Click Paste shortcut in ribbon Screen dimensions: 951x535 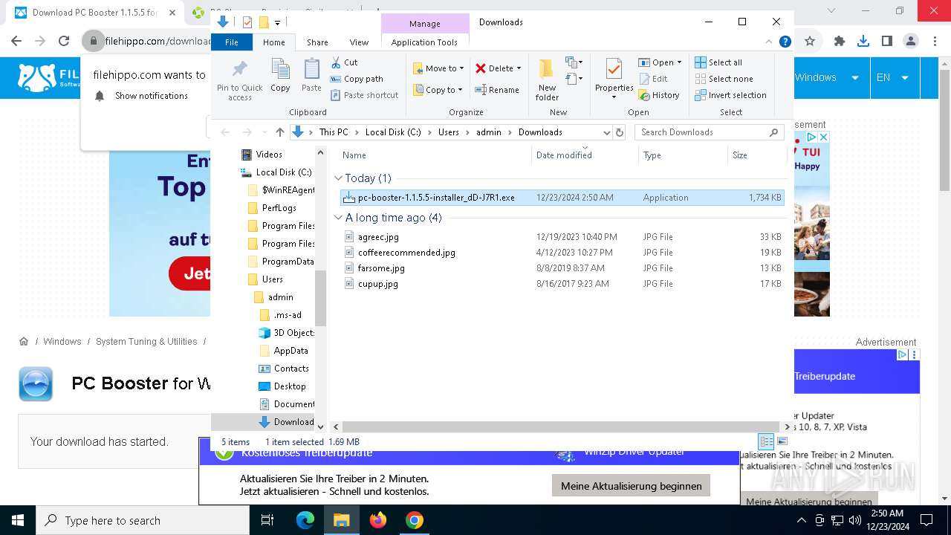[365, 95]
